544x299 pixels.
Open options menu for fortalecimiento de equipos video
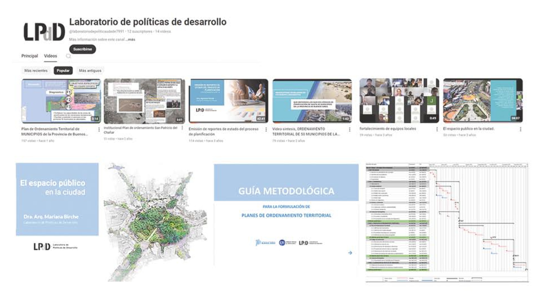pos(437,129)
